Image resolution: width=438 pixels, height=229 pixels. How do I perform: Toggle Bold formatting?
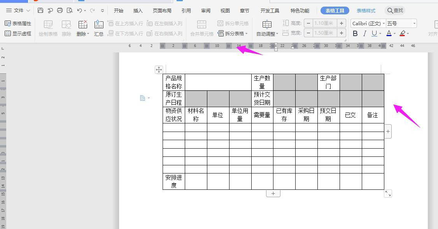[355, 34]
